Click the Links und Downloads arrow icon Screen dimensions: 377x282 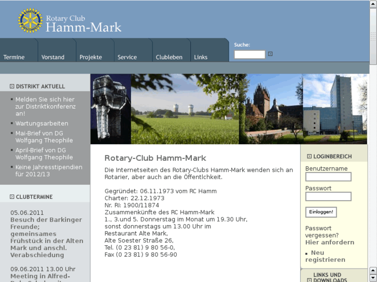(309, 280)
